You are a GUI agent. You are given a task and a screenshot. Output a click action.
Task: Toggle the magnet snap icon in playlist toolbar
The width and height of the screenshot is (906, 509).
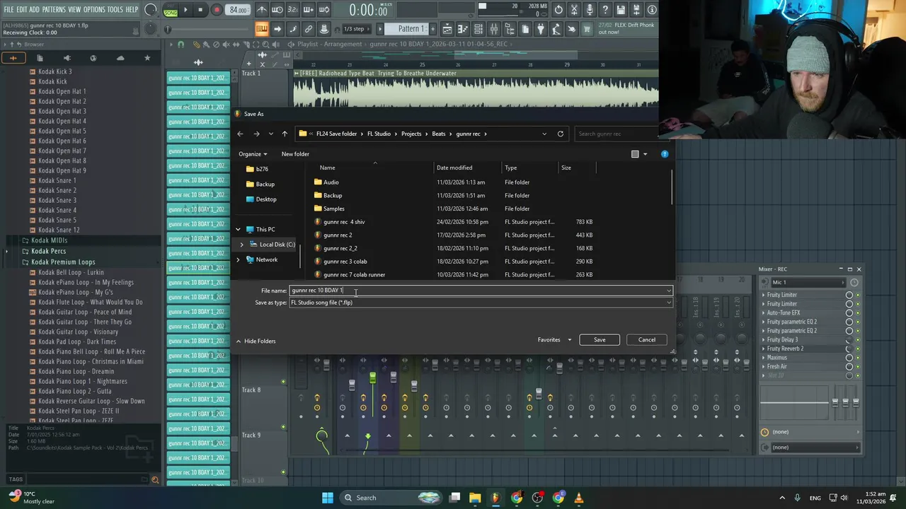(x=180, y=44)
